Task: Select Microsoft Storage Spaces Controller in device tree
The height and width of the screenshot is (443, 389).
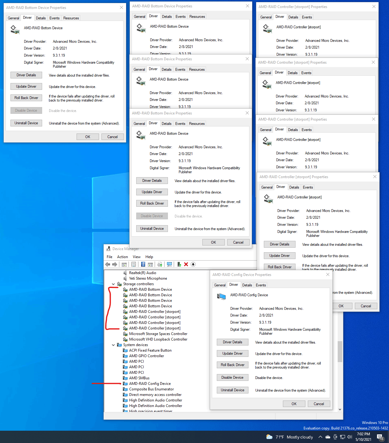Action: pyautogui.click(x=158, y=334)
